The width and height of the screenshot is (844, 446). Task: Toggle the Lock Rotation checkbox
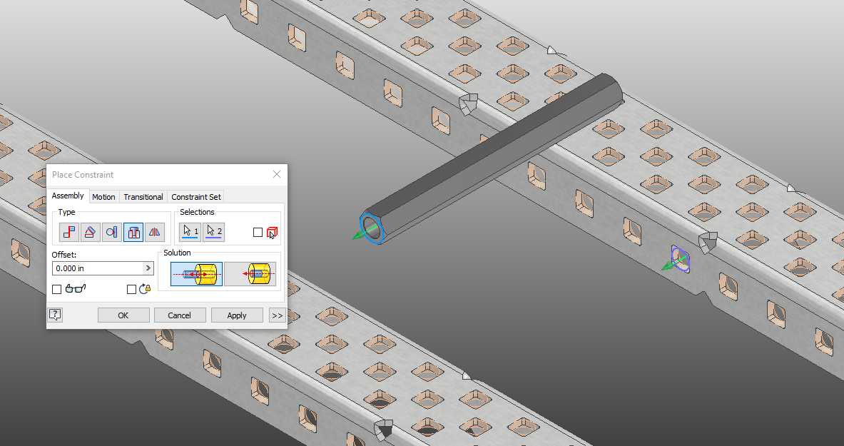(x=131, y=289)
